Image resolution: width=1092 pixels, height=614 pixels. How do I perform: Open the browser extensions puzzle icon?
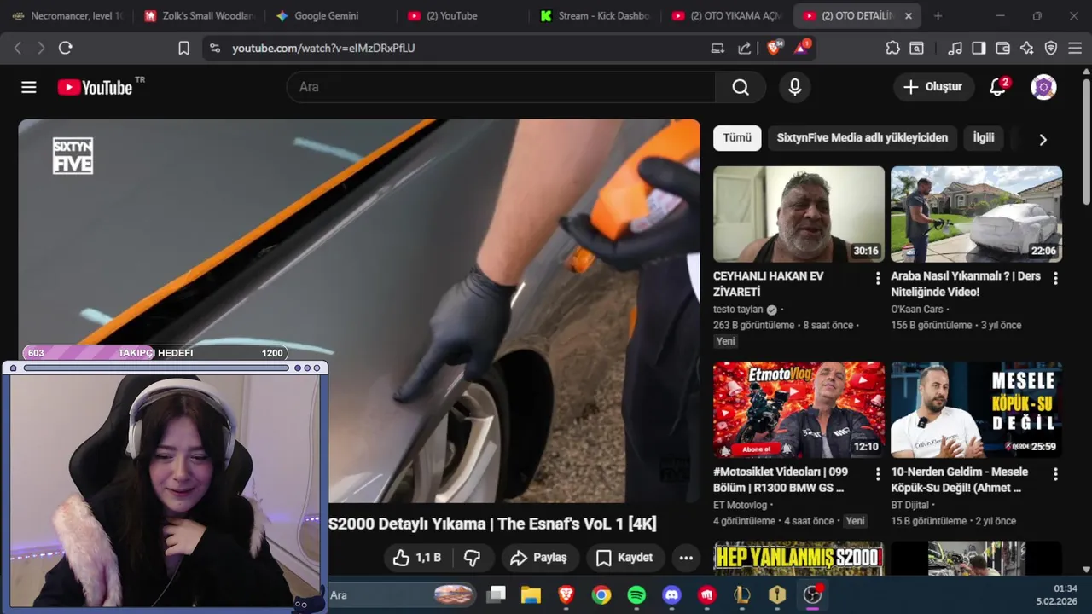892,49
